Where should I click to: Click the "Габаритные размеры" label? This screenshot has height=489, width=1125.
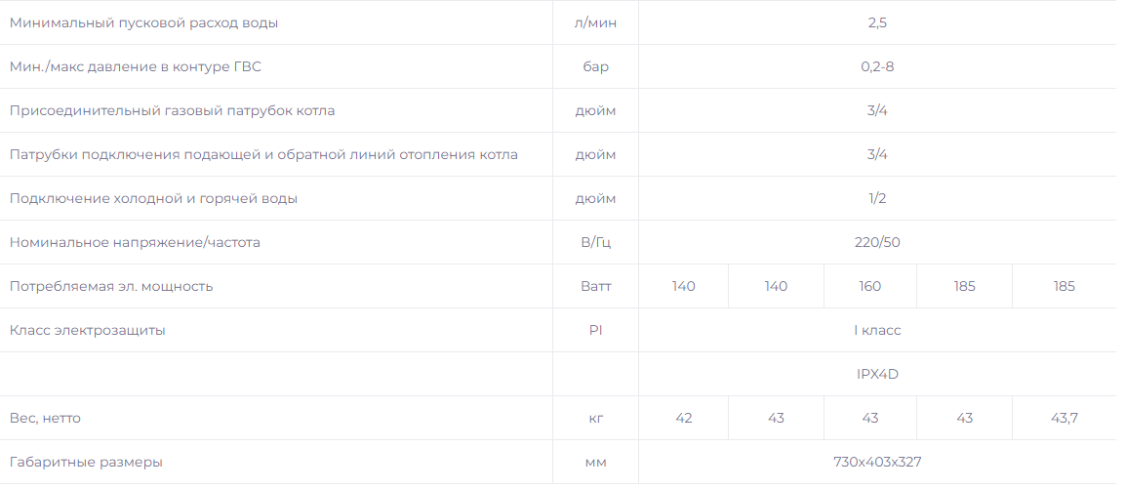(x=86, y=462)
